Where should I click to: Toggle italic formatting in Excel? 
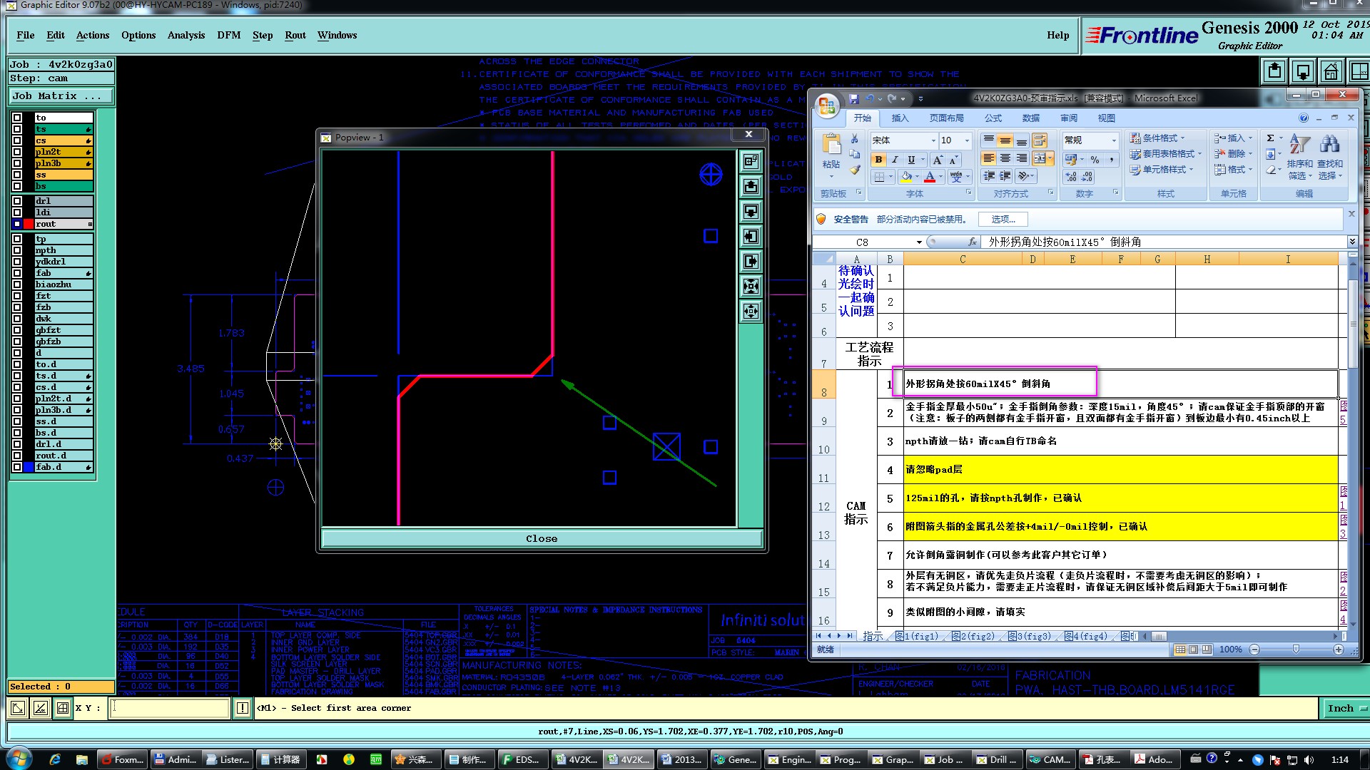(x=895, y=160)
